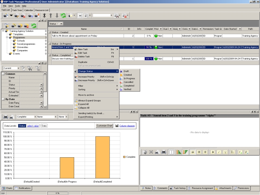Viewport: 260px width, 195px height.
Task: Select the Universities tree item
Action: point(22,47)
